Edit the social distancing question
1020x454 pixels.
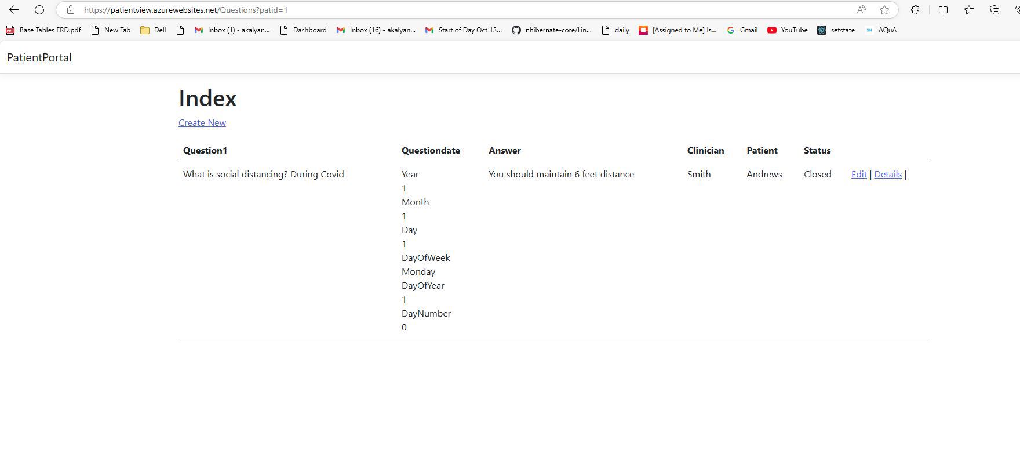859,175
